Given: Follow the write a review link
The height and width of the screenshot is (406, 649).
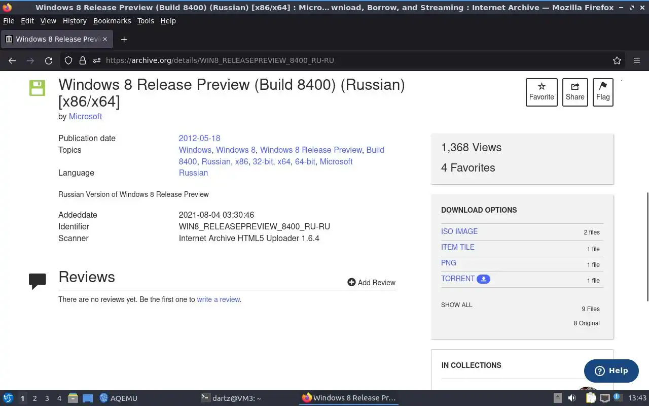Looking at the screenshot, I should coord(219,299).
